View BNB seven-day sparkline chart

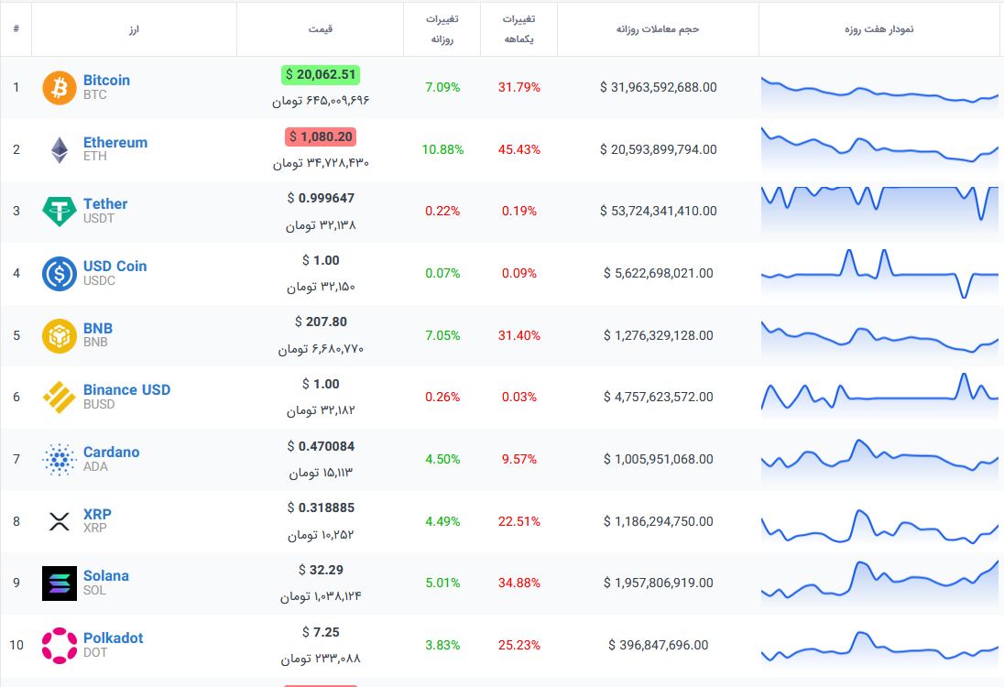[879, 337]
